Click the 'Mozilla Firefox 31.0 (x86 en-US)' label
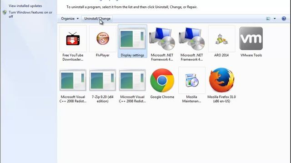Image resolution: width=291 pixels, height=163 pixels. click(x=221, y=99)
